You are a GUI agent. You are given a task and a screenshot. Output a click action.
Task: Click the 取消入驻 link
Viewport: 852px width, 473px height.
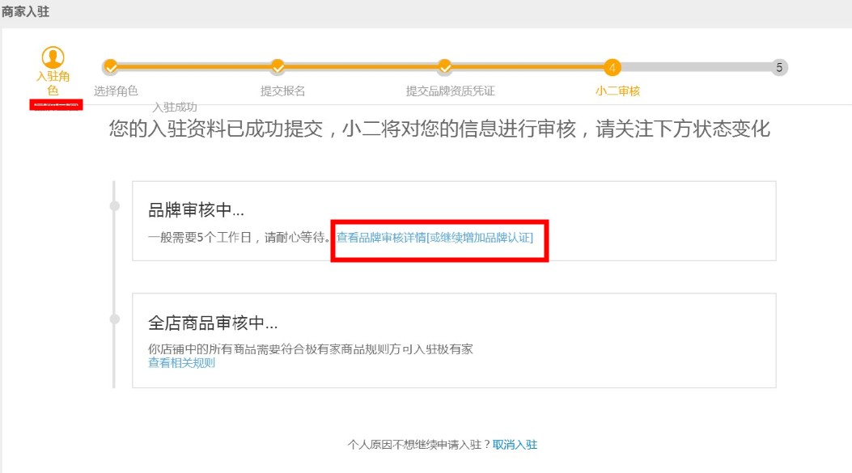tap(515, 445)
